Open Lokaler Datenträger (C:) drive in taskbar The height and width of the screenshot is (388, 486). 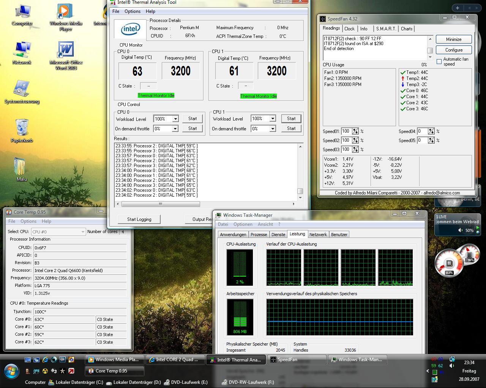[x=75, y=382]
